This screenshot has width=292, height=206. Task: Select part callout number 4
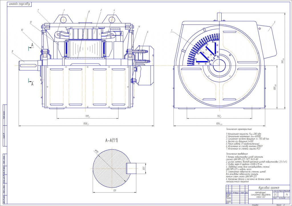[114, 10]
